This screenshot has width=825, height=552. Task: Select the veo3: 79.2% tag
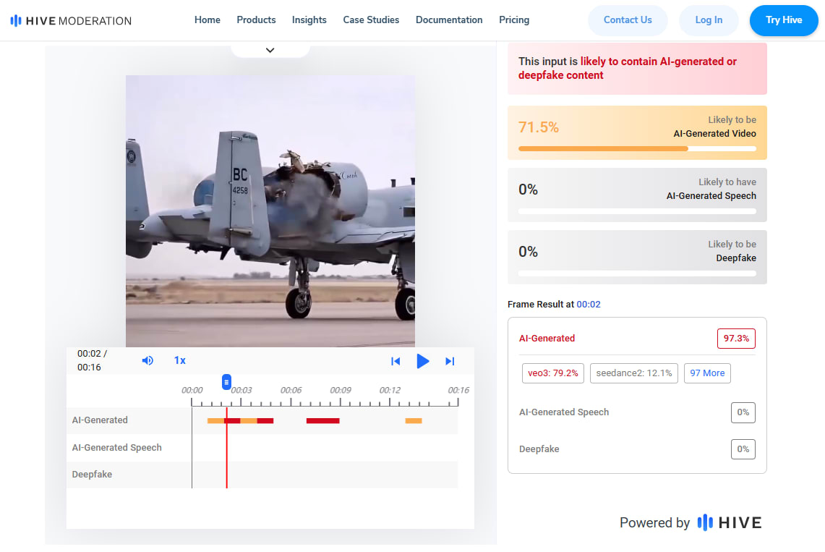(x=553, y=373)
